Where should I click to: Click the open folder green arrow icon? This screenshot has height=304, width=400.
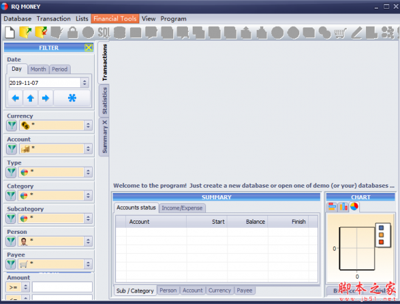pos(25,33)
